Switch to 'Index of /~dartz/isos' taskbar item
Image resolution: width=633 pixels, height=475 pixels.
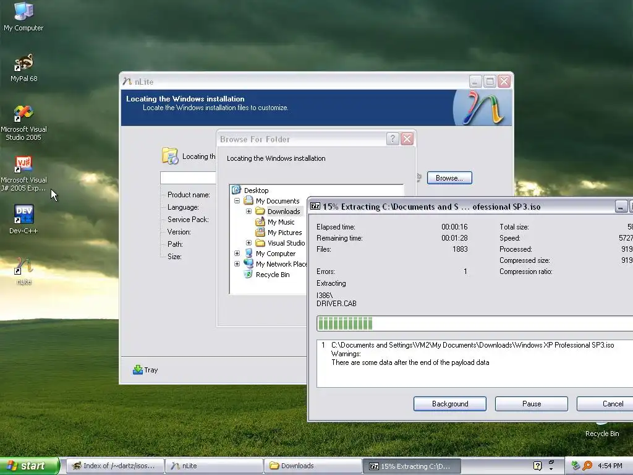point(114,466)
